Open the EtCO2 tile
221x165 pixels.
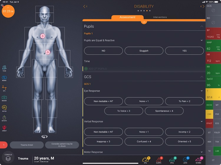pos(209,105)
